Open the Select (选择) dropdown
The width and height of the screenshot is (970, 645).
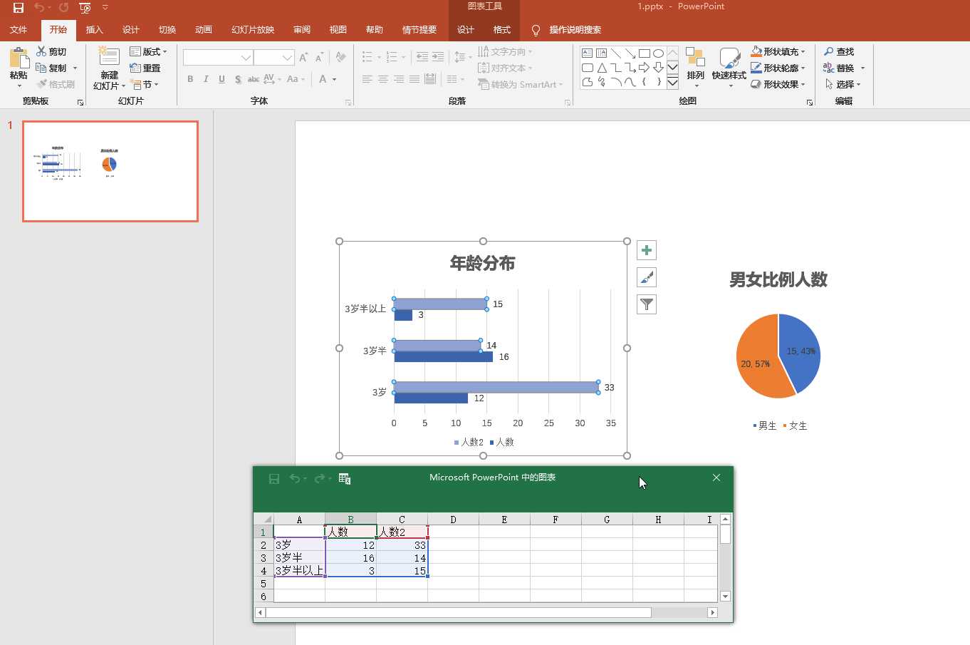pos(843,84)
